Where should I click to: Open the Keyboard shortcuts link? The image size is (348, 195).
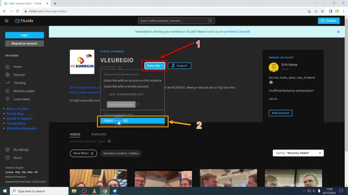tap(16, 177)
